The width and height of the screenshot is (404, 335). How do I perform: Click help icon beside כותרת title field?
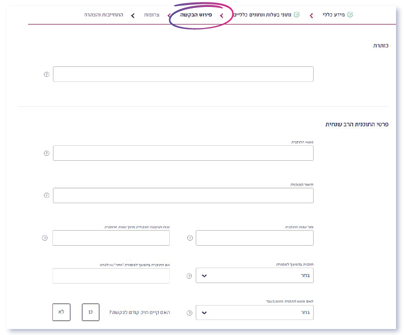[x=46, y=74]
